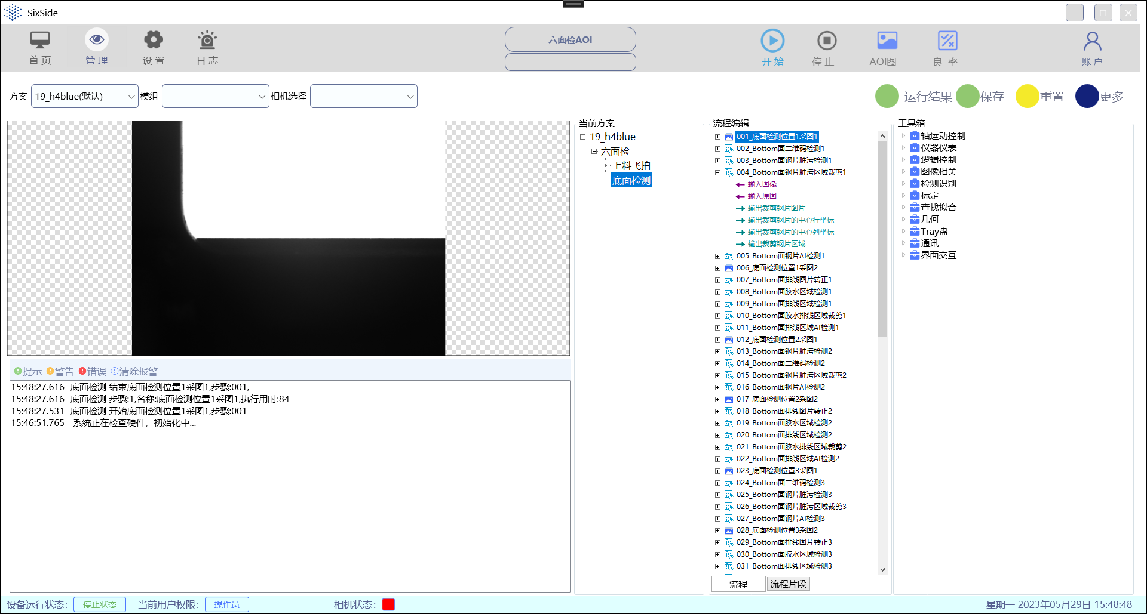Switch to the 流程片段 tab

(x=788, y=584)
